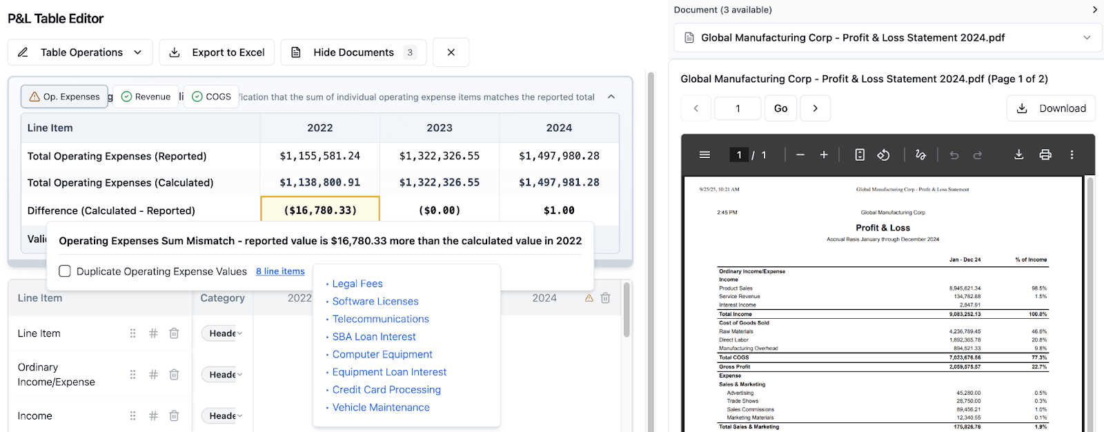The image size is (1104, 432).
Task: Select the $1,497,980.28 reported 2024 cell
Action: pos(559,156)
